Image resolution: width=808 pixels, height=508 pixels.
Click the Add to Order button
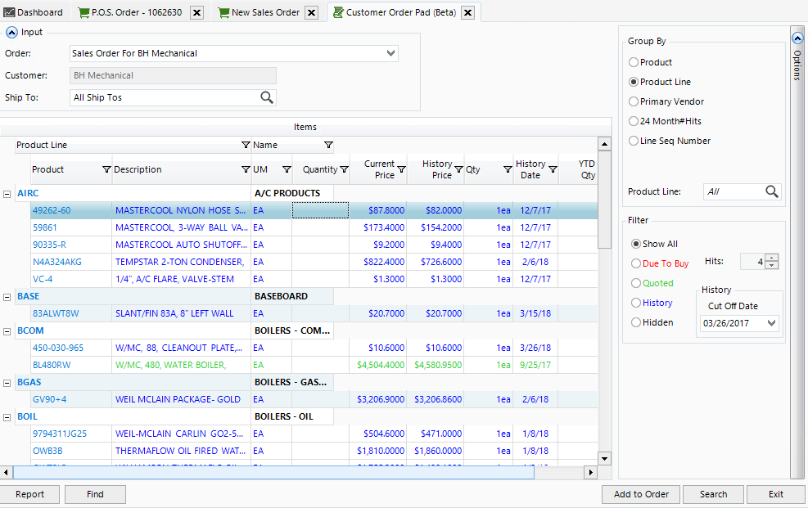(x=641, y=494)
